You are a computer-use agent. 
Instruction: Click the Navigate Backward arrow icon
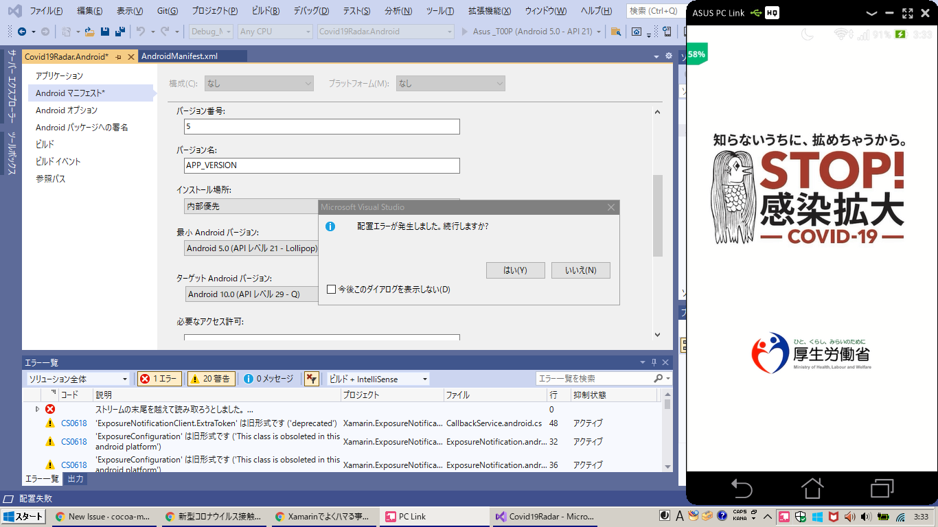coord(23,32)
